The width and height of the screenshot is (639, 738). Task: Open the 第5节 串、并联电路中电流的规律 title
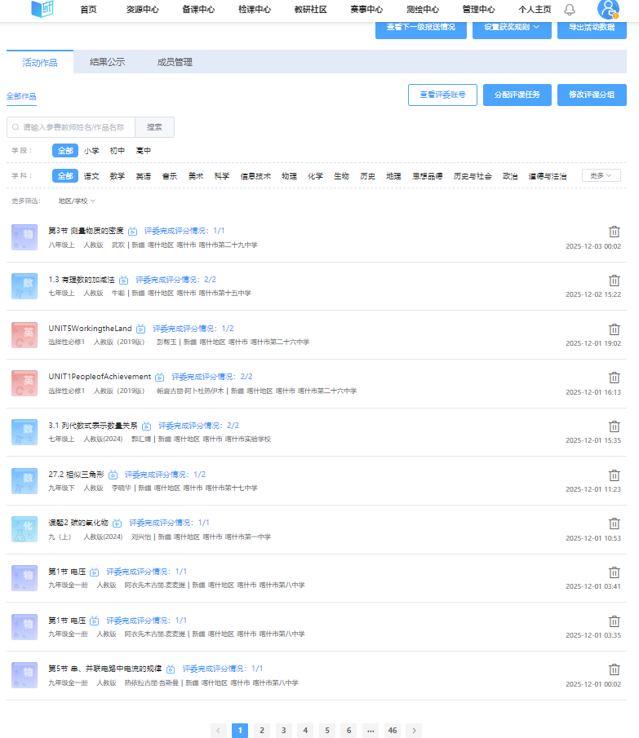(x=105, y=669)
